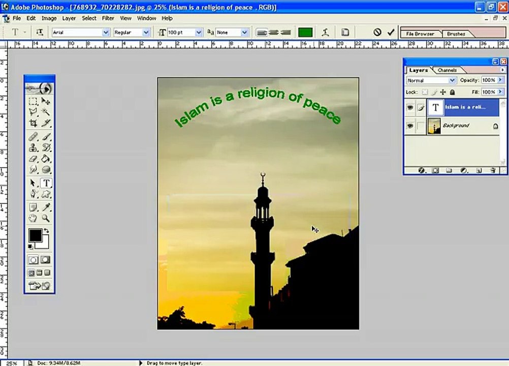Screen dimensions: 509x366
Task: Open the Image menu
Action: (49, 18)
